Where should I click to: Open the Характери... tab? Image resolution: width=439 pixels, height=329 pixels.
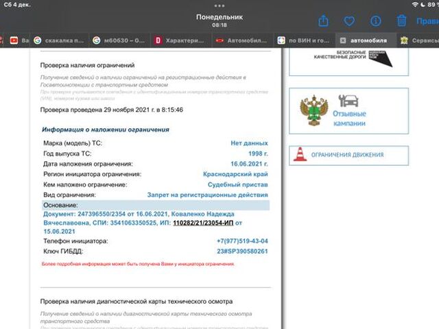[181, 40]
